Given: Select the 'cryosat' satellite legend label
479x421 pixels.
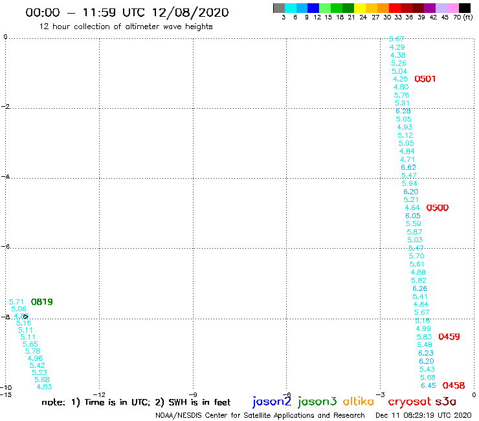Looking at the screenshot, I should pos(410,402).
